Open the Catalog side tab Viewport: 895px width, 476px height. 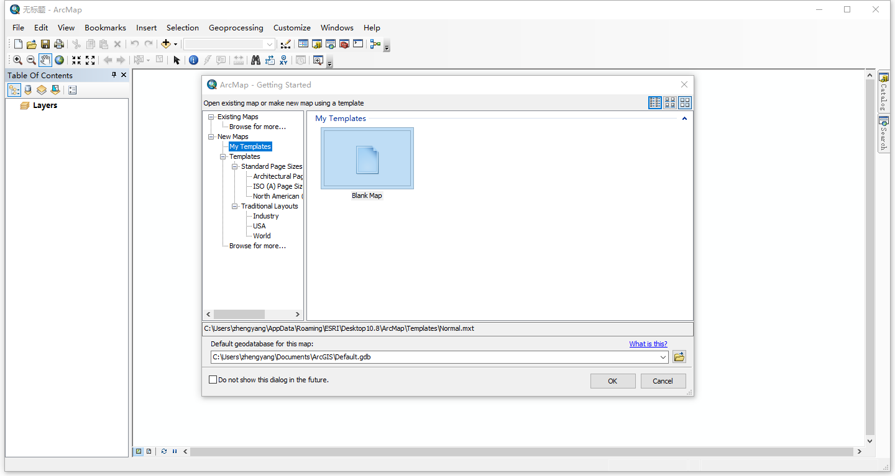pos(883,92)
